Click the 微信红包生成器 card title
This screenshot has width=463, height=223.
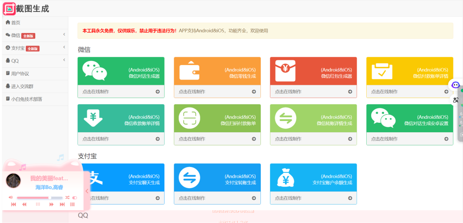pos(336,76)
